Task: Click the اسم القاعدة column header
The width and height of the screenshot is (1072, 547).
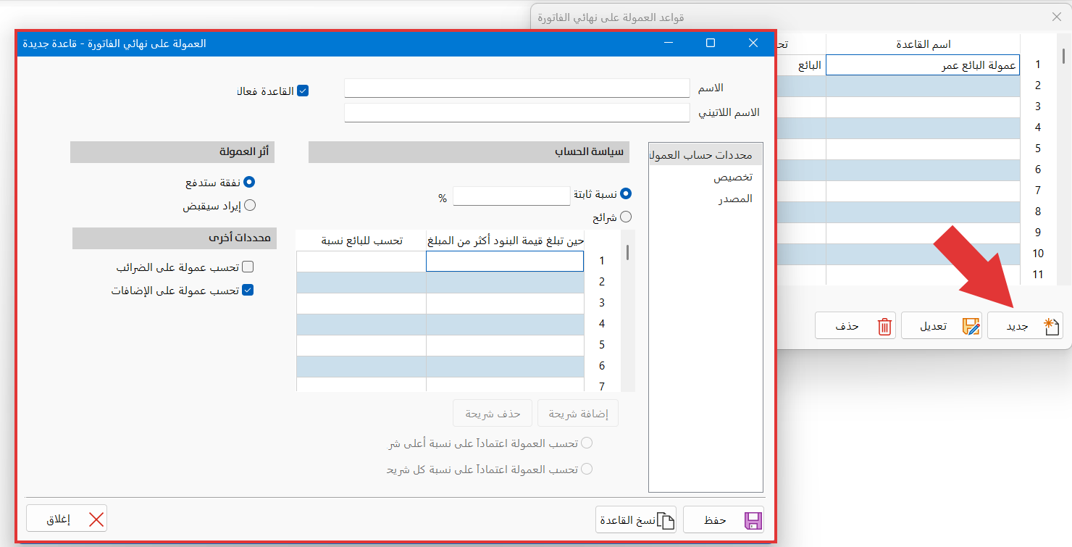Action: [x=923, y=44]
